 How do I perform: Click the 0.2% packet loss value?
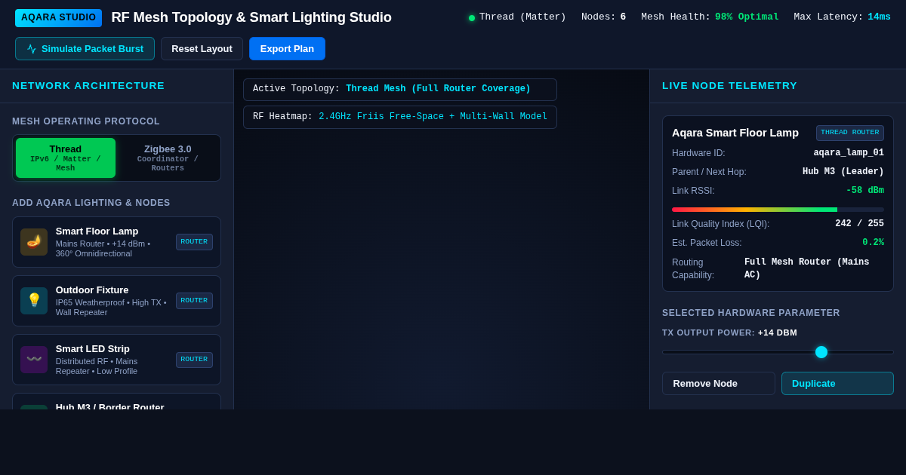pyautogui.click(x=873, y=243)
